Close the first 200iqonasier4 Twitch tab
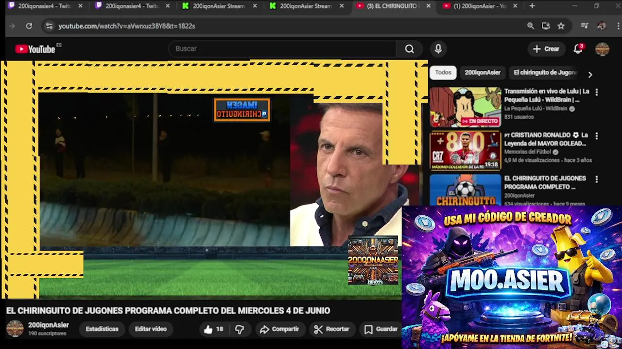 click(80, 6)
